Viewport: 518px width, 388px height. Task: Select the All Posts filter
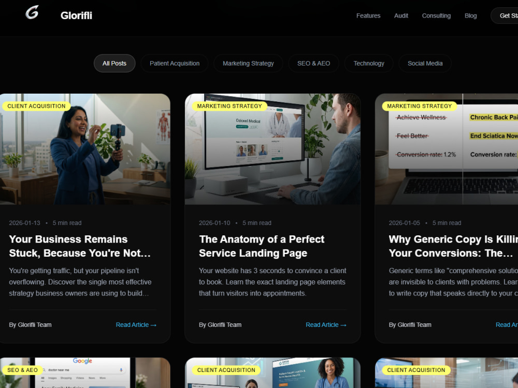[114, 63]
